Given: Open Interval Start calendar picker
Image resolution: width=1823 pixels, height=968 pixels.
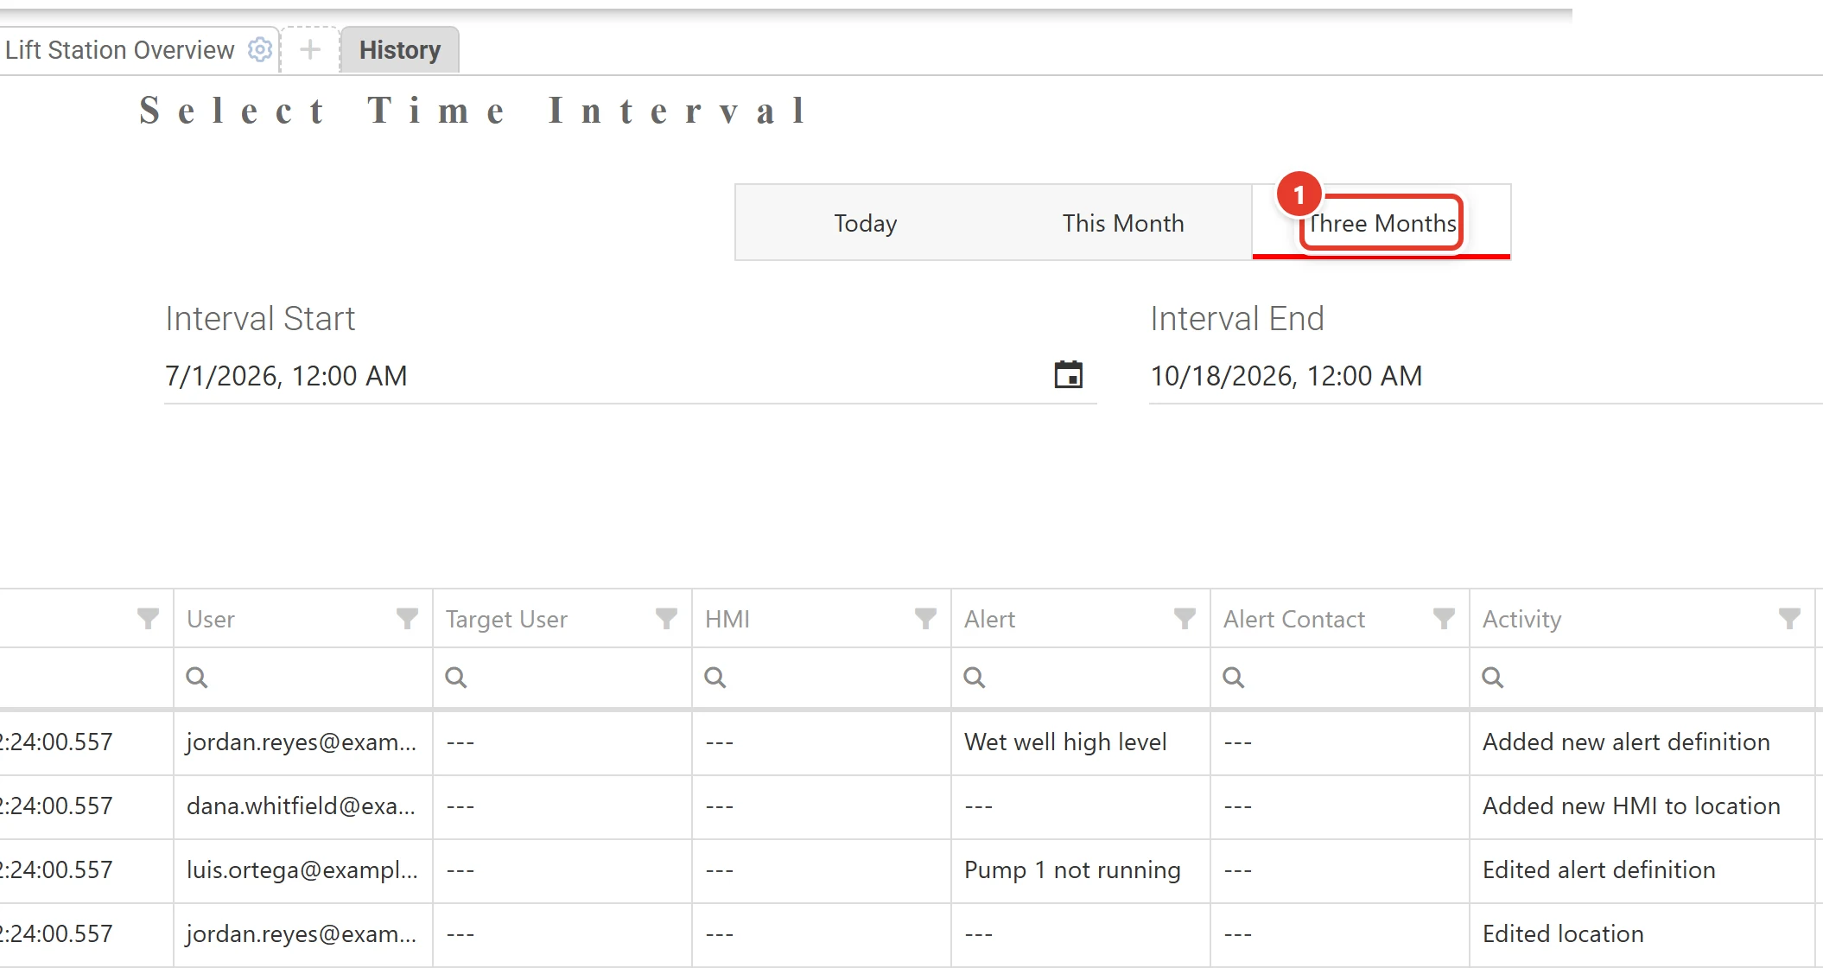Looking at the screenshot, I should pyautogui.click(x=1069, y=375).
